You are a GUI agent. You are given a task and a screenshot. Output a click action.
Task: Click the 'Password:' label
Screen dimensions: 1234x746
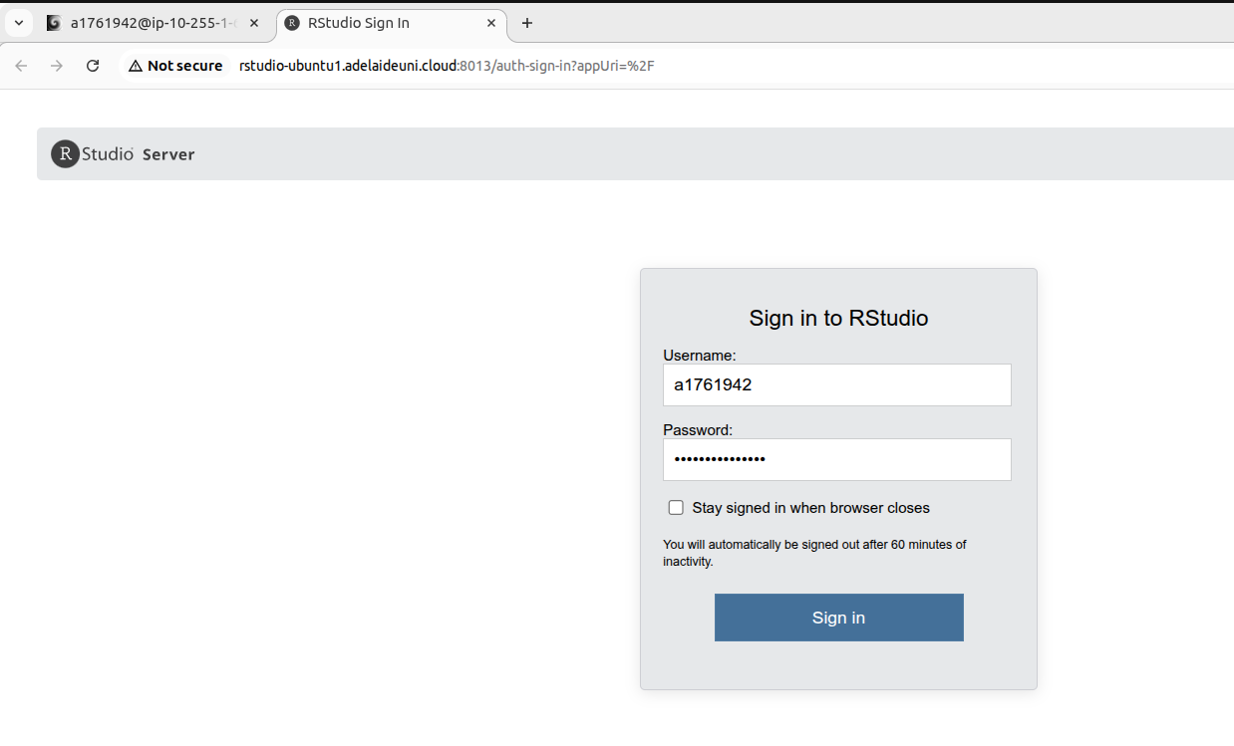(698, 430)
